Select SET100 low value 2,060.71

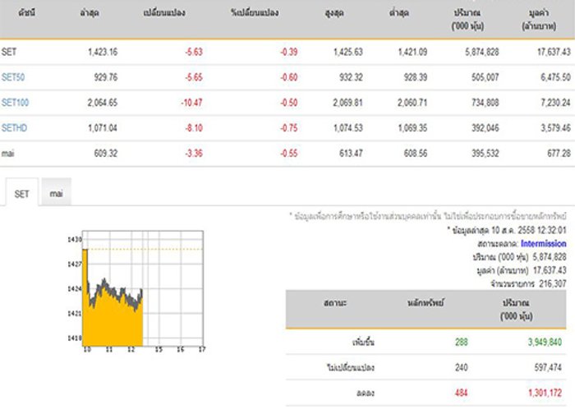(412, 103)
